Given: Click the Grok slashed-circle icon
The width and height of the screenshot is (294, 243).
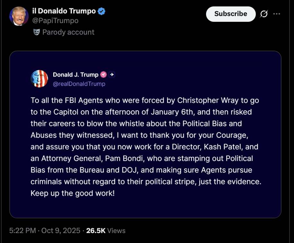Looking at the screenshot, I should (264, 14).
